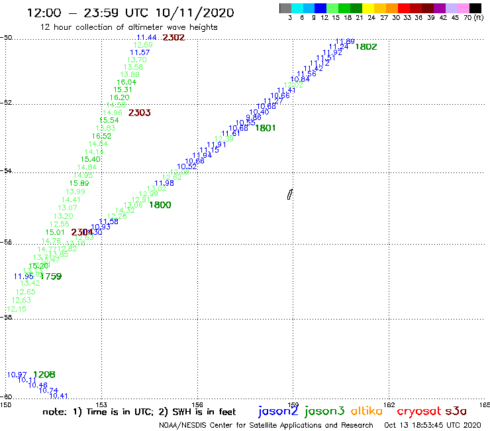Click the 16.04 wave height value
Screen dimensions: 490x431
coord(126,82)
